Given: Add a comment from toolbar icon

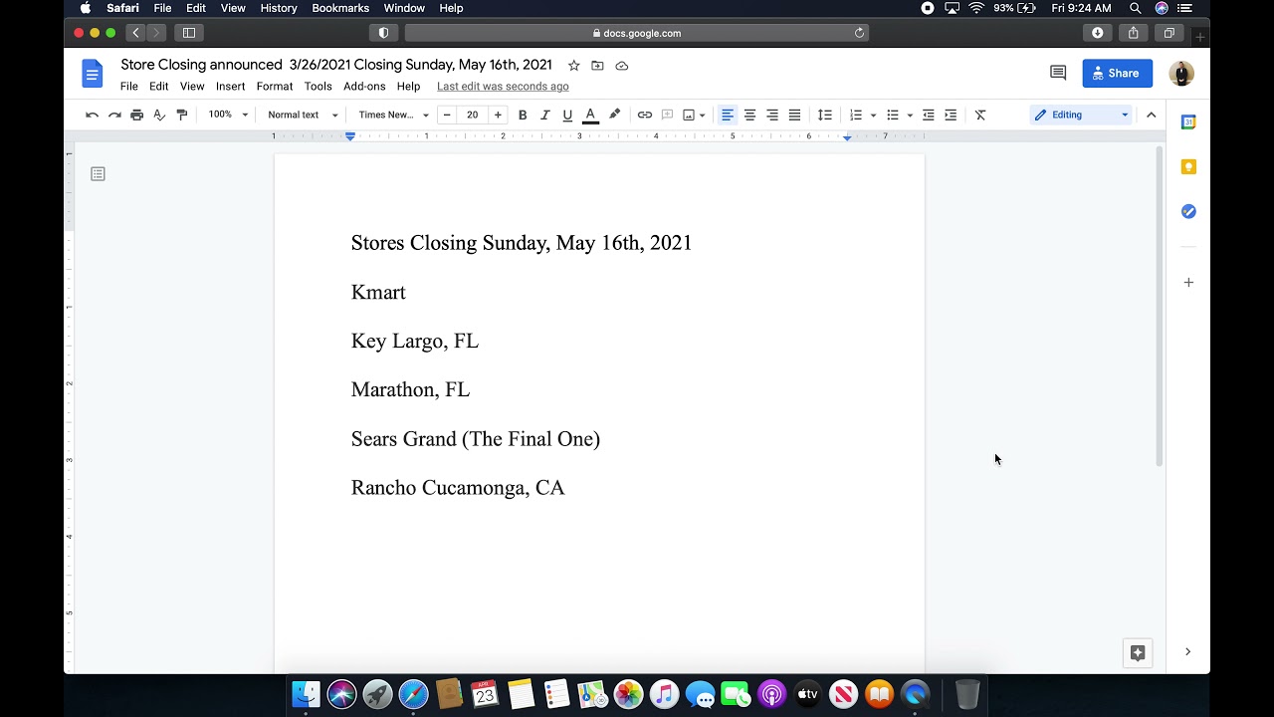Looking at the screenshot, I should point(667,115).
